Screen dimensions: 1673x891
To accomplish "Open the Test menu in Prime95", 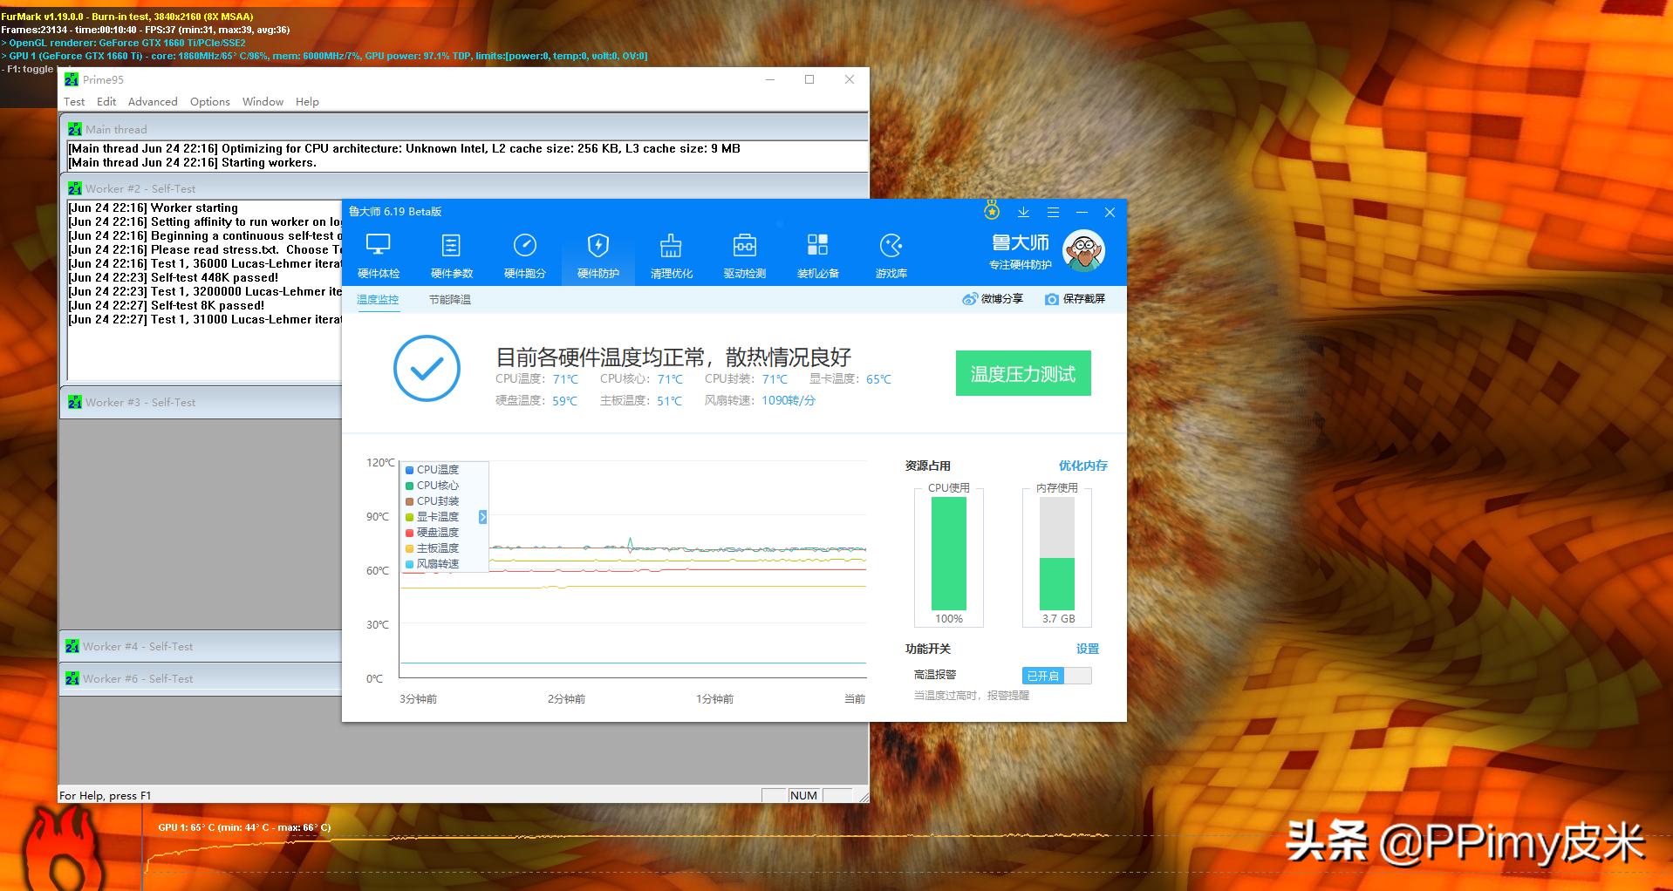I will (x=74, y=101).
